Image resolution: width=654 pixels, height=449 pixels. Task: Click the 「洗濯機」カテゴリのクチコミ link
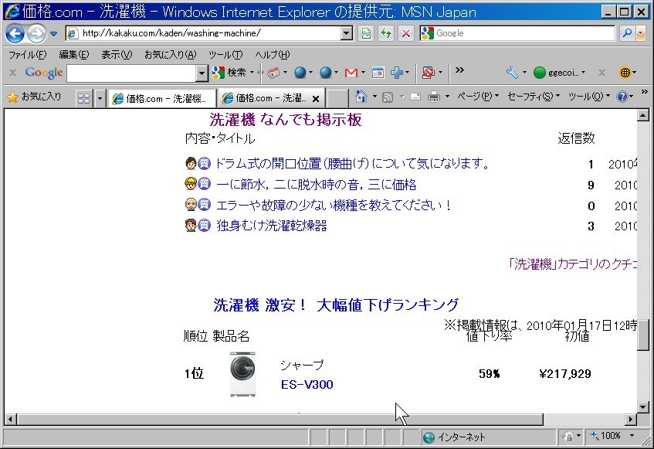[x=572, y=264]
